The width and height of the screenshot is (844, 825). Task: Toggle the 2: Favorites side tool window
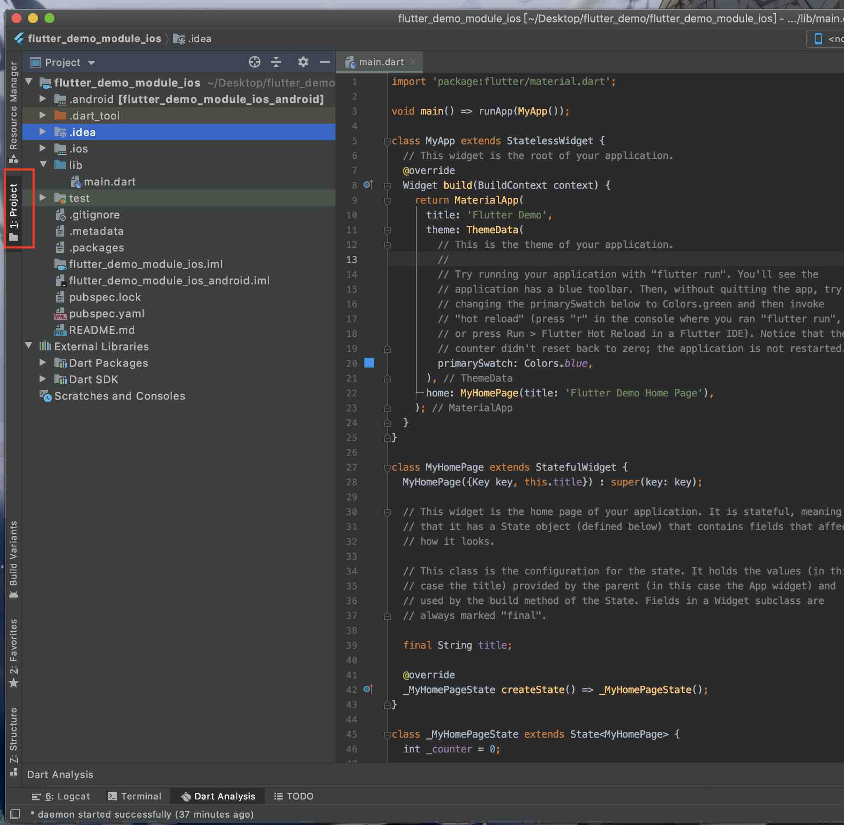tap(14, 653)
